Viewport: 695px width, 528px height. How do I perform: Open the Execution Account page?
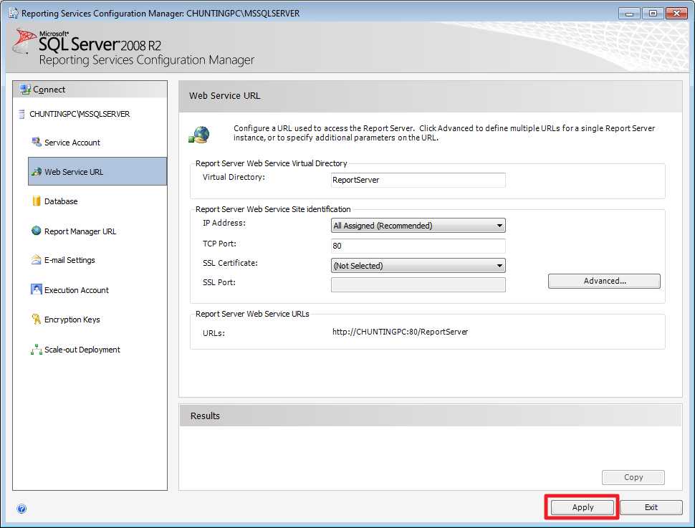click(x=76, y=290)
